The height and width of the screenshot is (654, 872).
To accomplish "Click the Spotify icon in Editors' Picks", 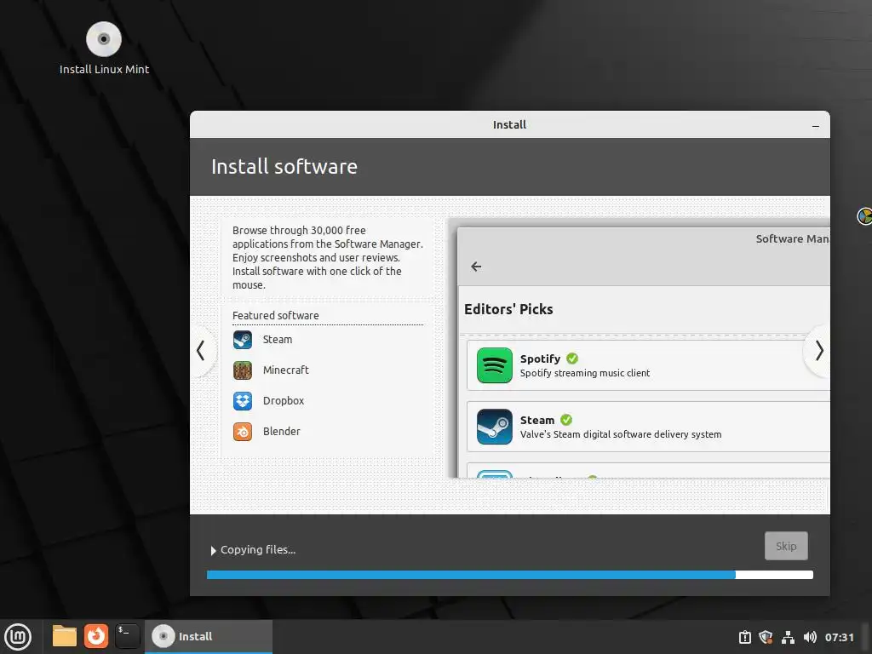I will pos(495,365).
